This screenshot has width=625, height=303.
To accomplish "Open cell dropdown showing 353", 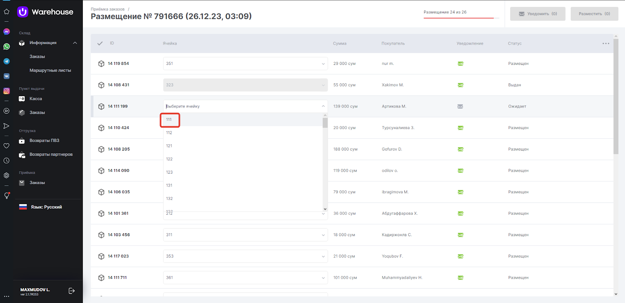I will point(245,256).
